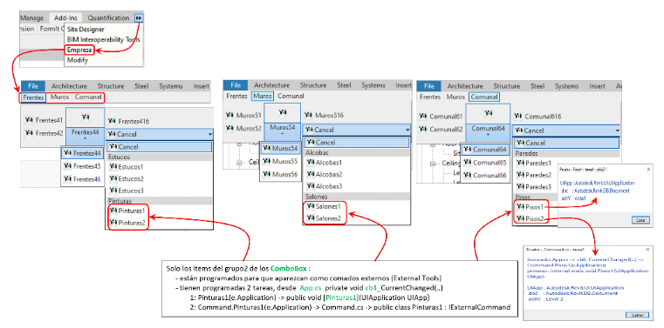Viewport: 664px width, 328px height.
Task: Collapse the Ceil tree node in middle window
Action: click(x=239, y=162)
